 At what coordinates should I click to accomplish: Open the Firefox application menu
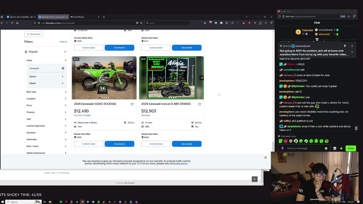271,23
